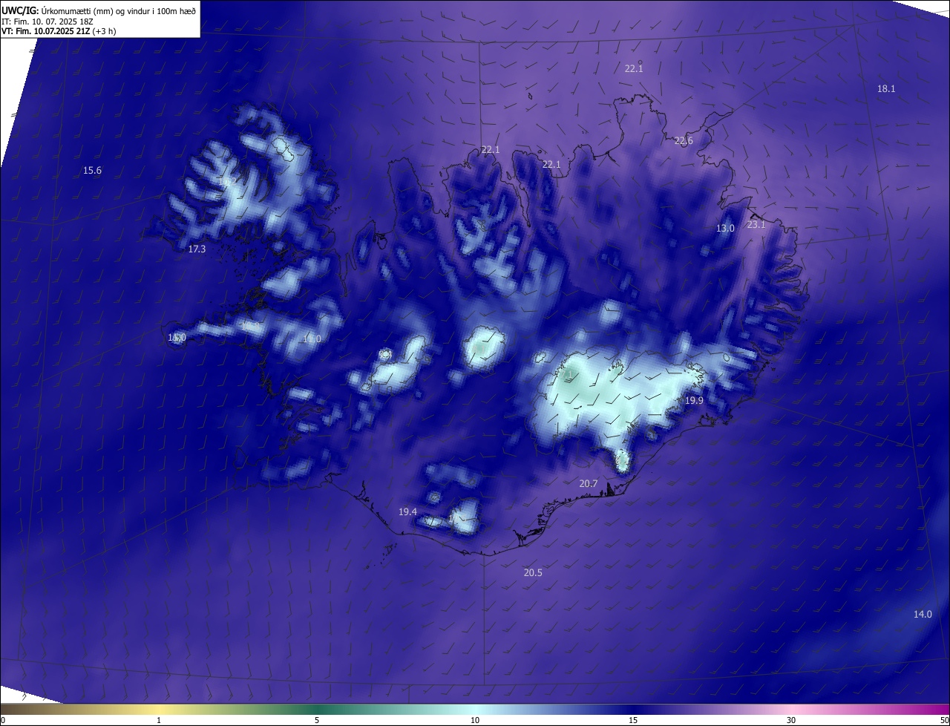Click the legend tick label '30'

791,720
